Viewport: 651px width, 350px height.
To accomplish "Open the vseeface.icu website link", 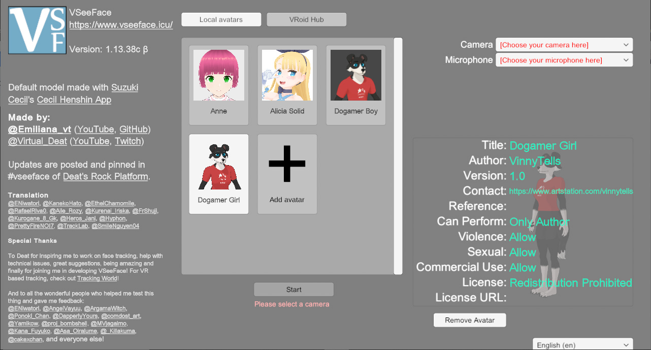I will 121,24.
